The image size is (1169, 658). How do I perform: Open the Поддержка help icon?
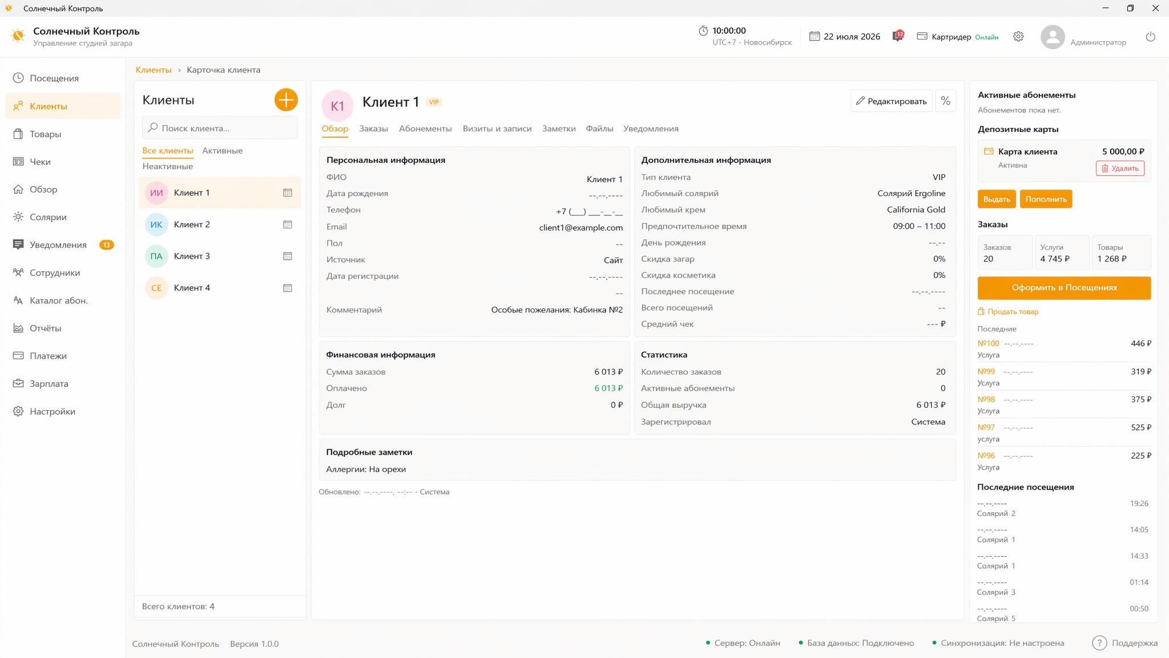[x=1099, y=643]
